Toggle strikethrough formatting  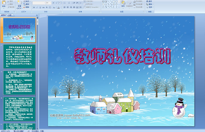coord(44,7)
